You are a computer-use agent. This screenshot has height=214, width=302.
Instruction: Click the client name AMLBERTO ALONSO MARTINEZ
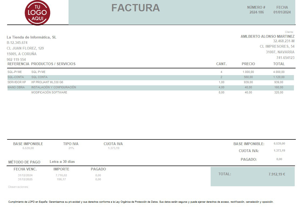pos(268,36)
